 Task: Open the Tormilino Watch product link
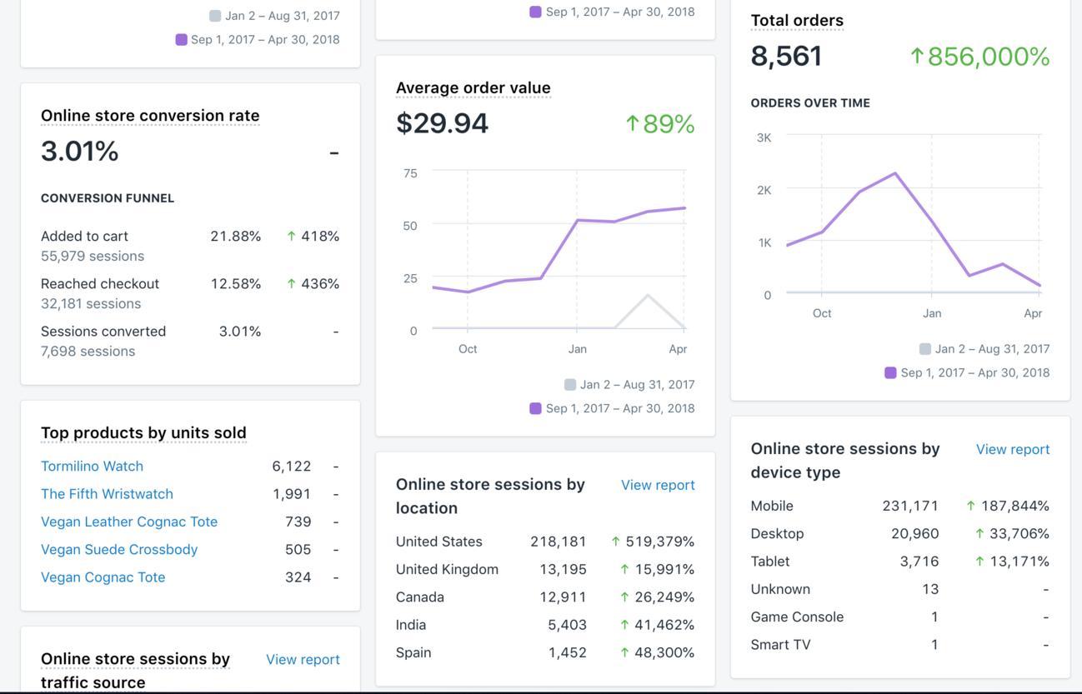click(92, 466)
